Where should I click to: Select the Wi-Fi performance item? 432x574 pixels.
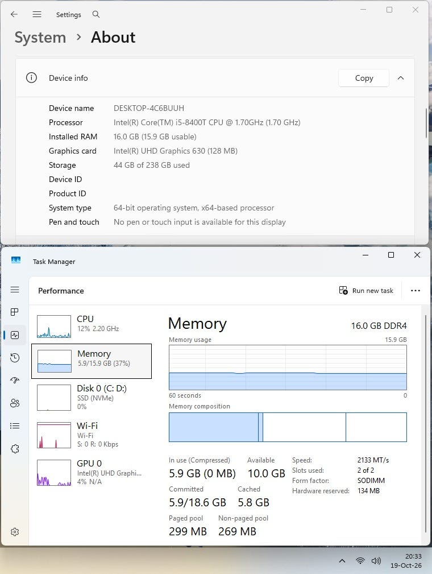point(92,435)
